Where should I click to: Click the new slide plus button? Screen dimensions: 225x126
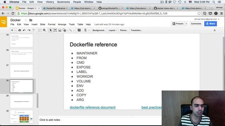click(12, 30)
